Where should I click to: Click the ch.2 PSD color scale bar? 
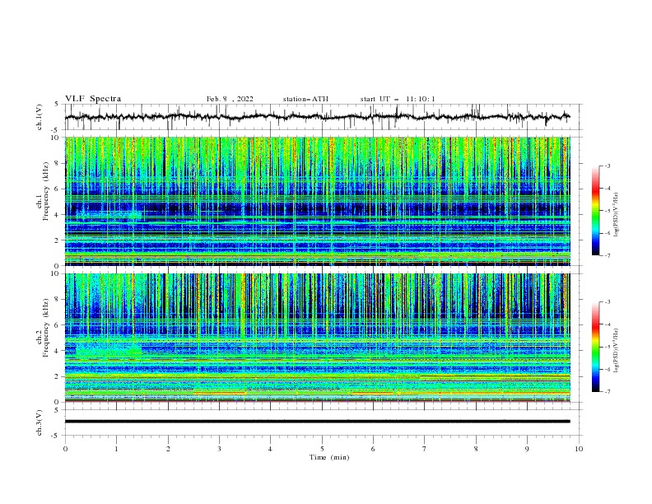(596, 347)
